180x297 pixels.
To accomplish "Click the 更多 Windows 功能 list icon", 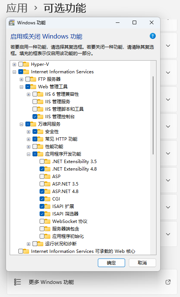I will click(18, 282).
